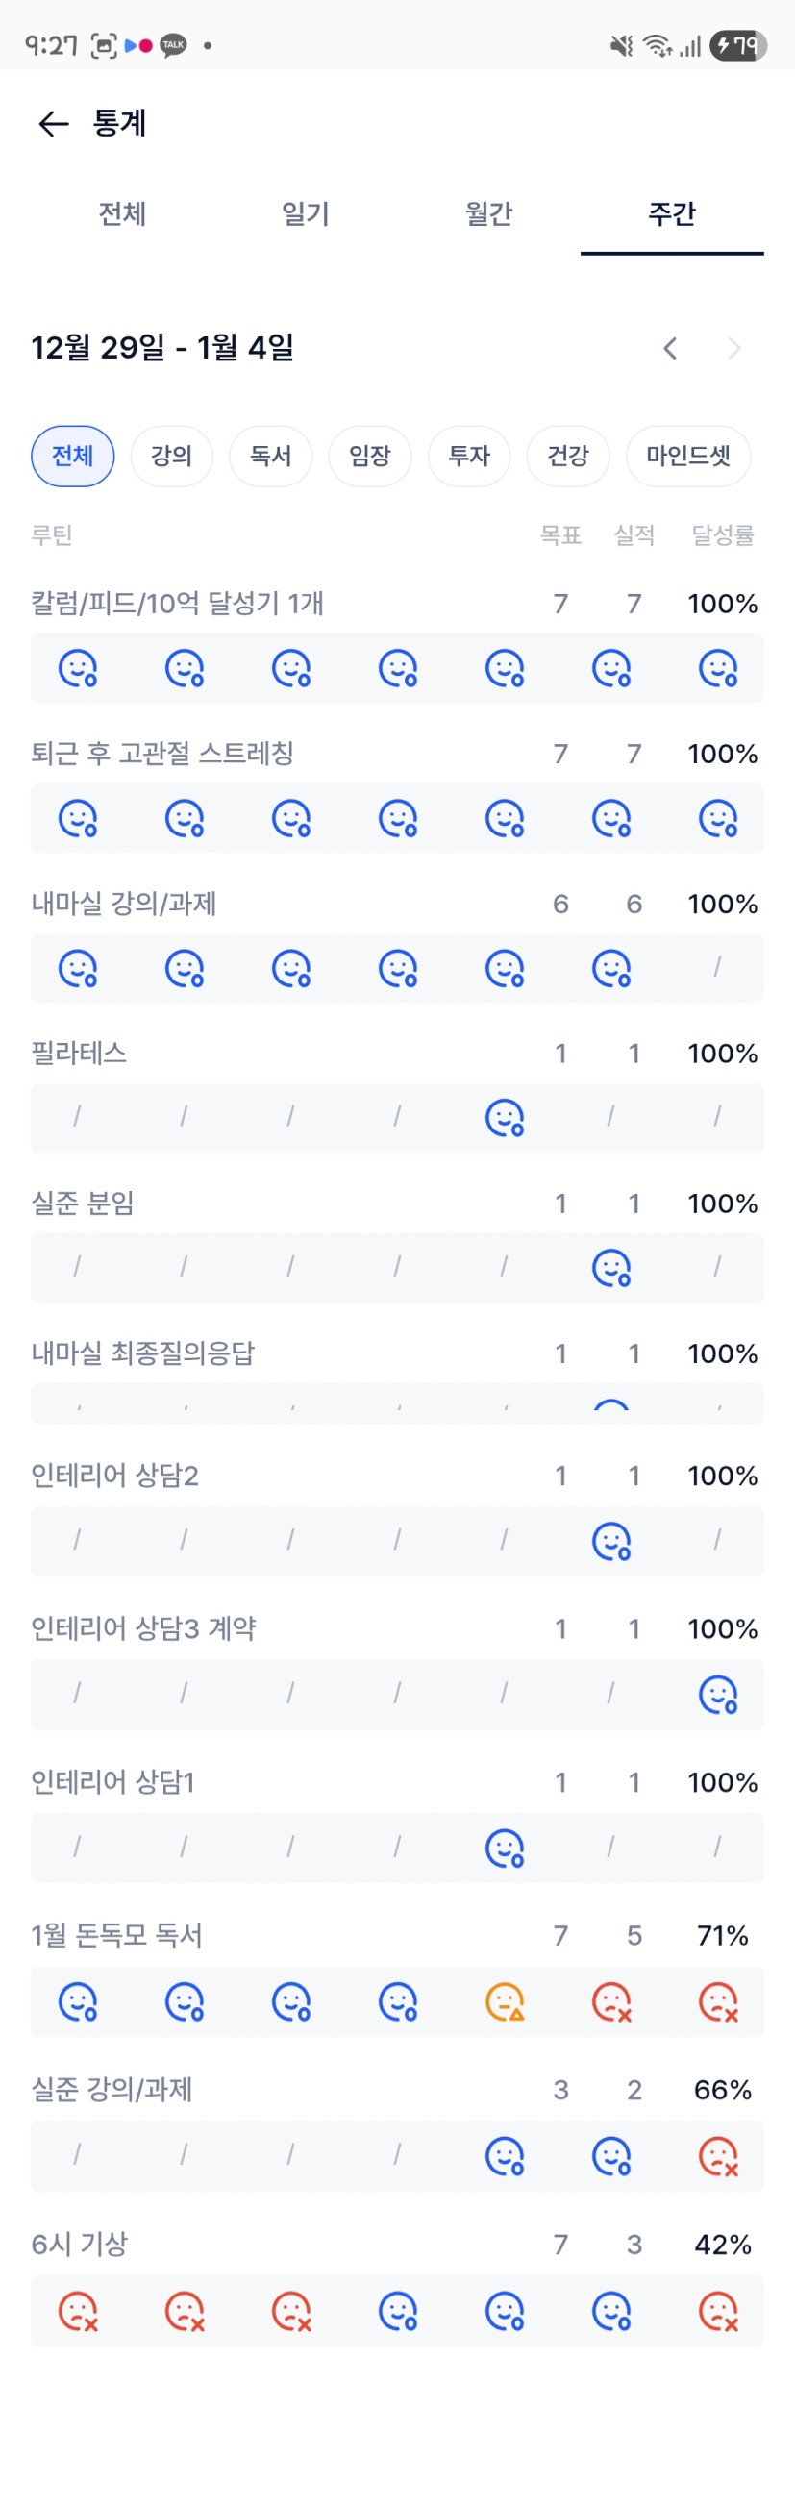Viewport: 795px width, 2507px height.
Task: Select the 주간 tab
Action: (671, 213)
